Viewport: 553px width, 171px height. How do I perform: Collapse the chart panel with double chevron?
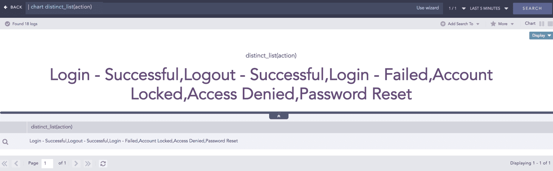pyautogui.click(x=279, y=116)
